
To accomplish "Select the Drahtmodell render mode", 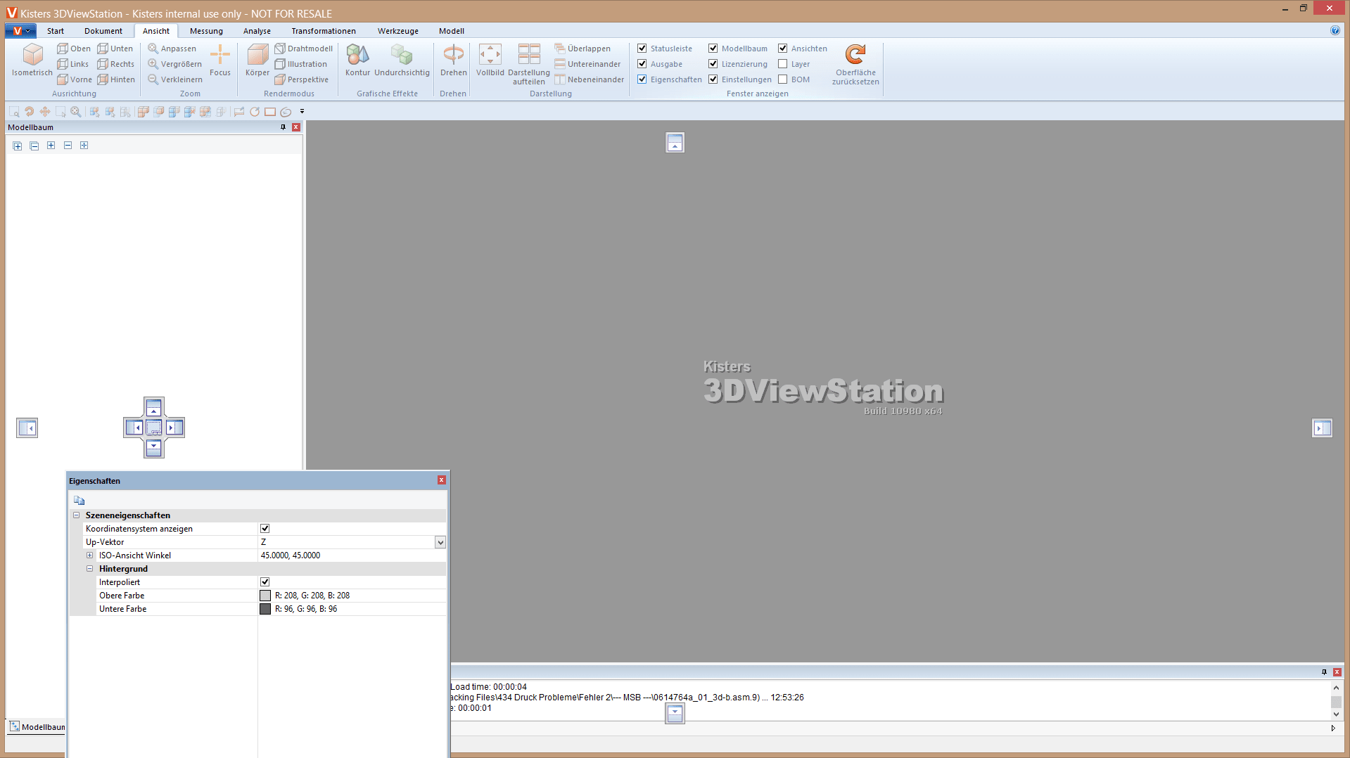I will 303,49.
